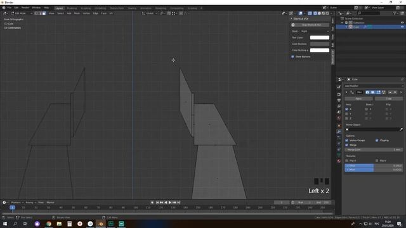
Task: Open Chrome from taskbar
Action: pos(49,224)
